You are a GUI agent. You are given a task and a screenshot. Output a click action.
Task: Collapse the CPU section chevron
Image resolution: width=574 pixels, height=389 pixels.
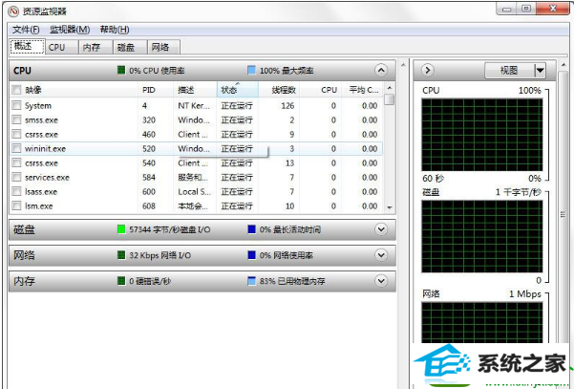[381, 70]
